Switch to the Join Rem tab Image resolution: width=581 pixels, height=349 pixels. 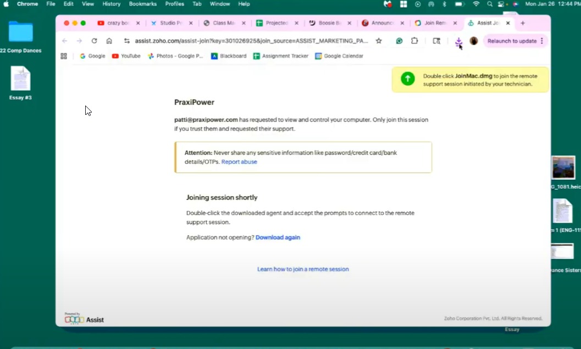431,23
